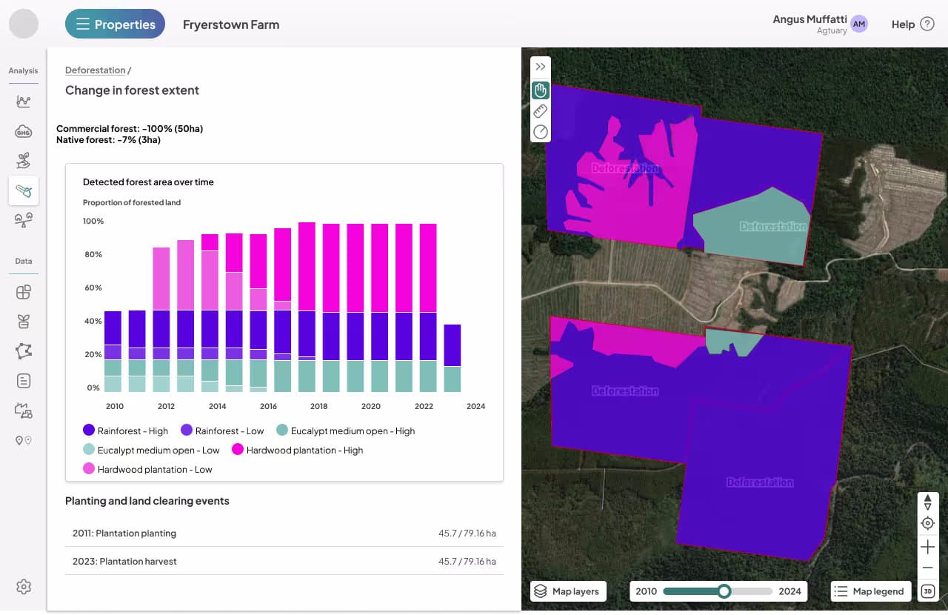Select the area measurement tool

(x=540, y=132)
